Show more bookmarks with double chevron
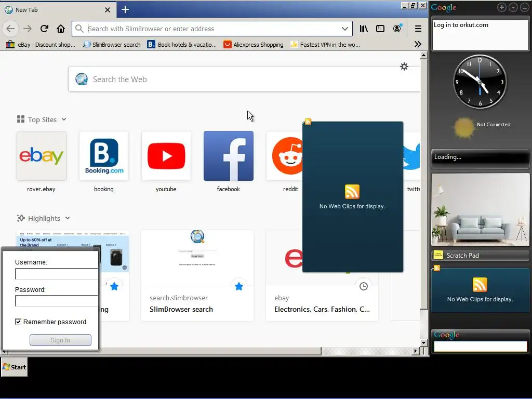This screenshot has width=532, height=399. click(x=418, y=45)
